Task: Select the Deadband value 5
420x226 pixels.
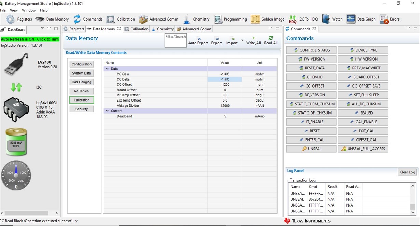Action: pos(225,116)
